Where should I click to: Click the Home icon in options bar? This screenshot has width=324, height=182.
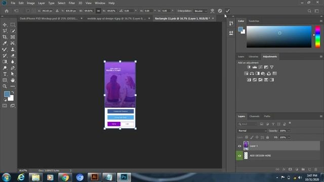tap(7, 11)
